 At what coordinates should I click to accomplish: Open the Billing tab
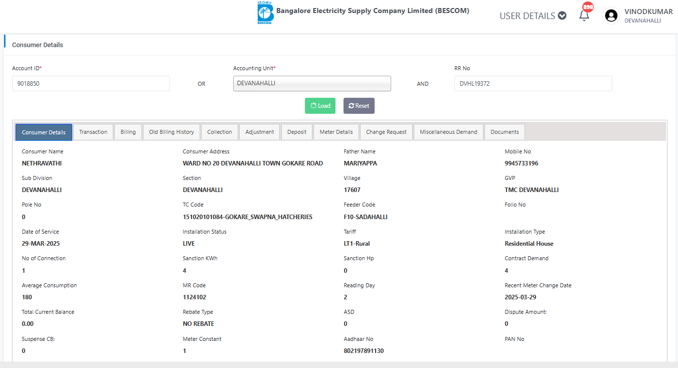point(128,132)
